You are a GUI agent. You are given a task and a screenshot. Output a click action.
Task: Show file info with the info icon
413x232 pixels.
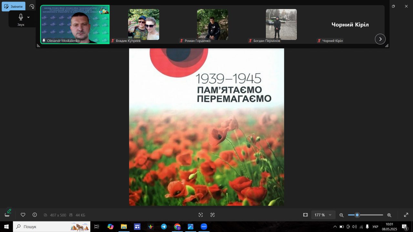point(35,215)
